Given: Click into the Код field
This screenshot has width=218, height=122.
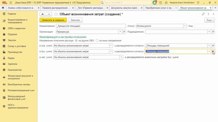Looking at the screenshot, I should (x=204, y=26).
